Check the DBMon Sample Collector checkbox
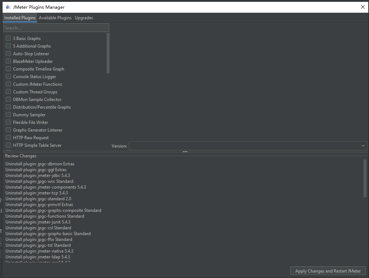The width and height of the screenshot is (369, 278). coord(8,99)
